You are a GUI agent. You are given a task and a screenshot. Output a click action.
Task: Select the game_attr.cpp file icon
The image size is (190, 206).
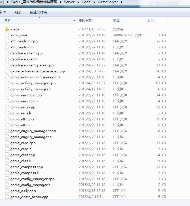(7, 119)
